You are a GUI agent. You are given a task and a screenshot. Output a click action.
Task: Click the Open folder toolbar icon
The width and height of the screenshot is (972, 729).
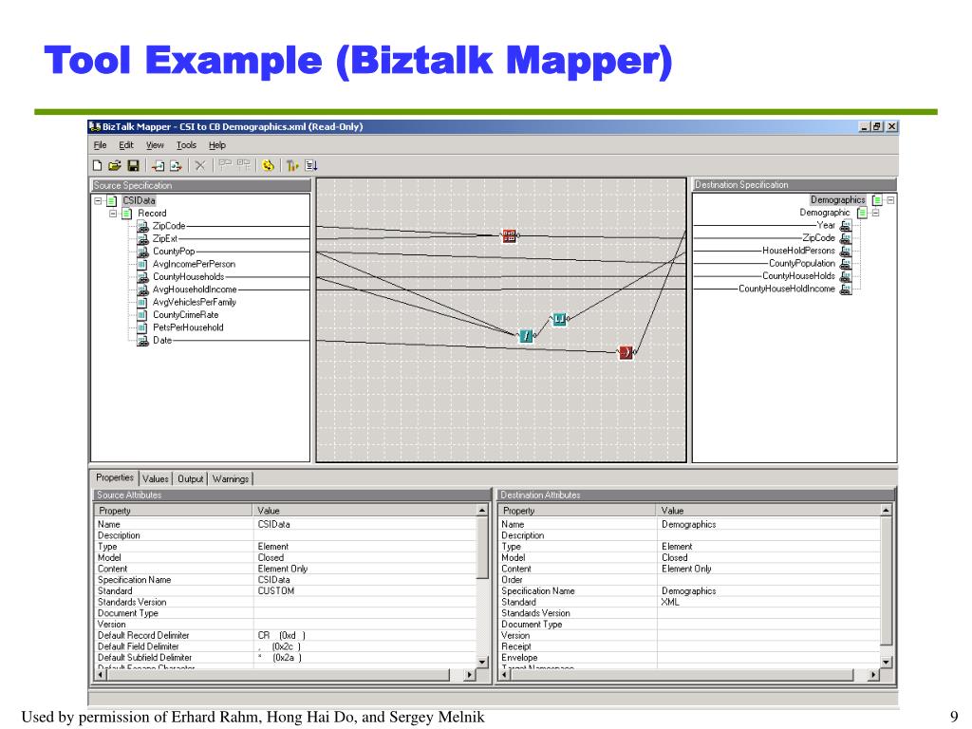click(115, 165)
